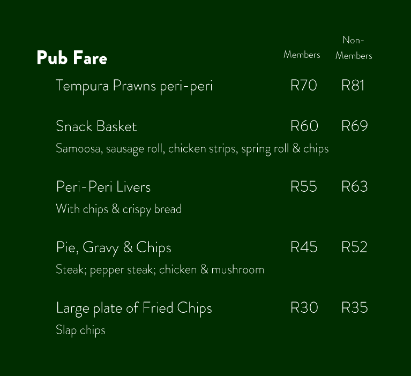
Task: Click the R45 pie members price
Action: (x=303, y=247)
